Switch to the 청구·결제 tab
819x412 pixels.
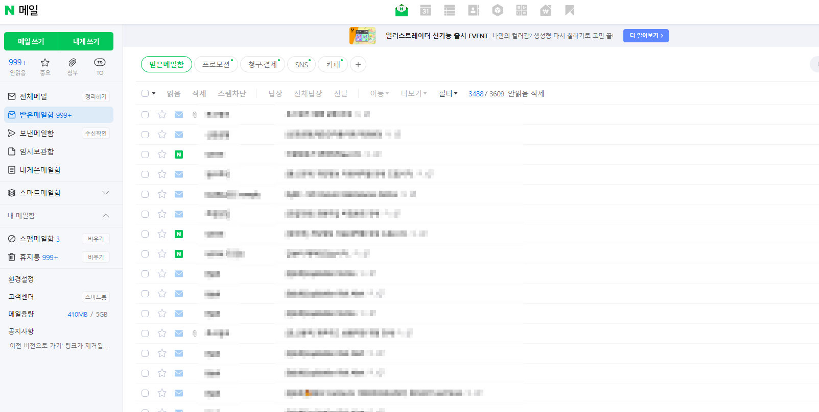tap(263, 64)
